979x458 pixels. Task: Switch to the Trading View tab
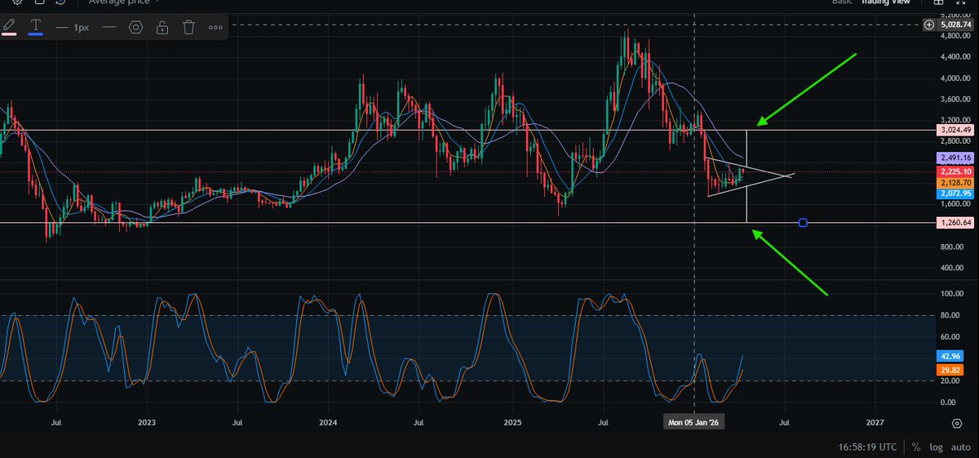coord(886,2)
